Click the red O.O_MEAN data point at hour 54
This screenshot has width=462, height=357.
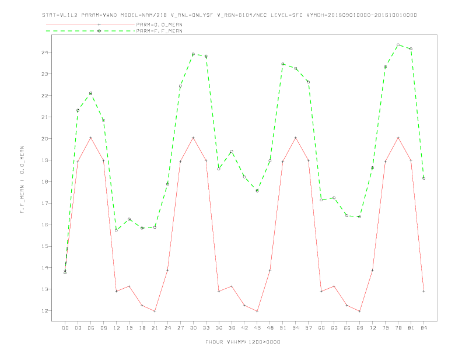pos(296,138)
